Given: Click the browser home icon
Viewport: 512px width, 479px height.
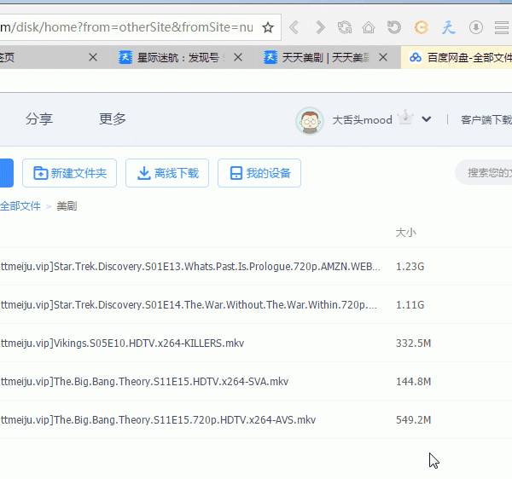Looking at the screenshot, I should pyautogui.click(x=369, y=27).
